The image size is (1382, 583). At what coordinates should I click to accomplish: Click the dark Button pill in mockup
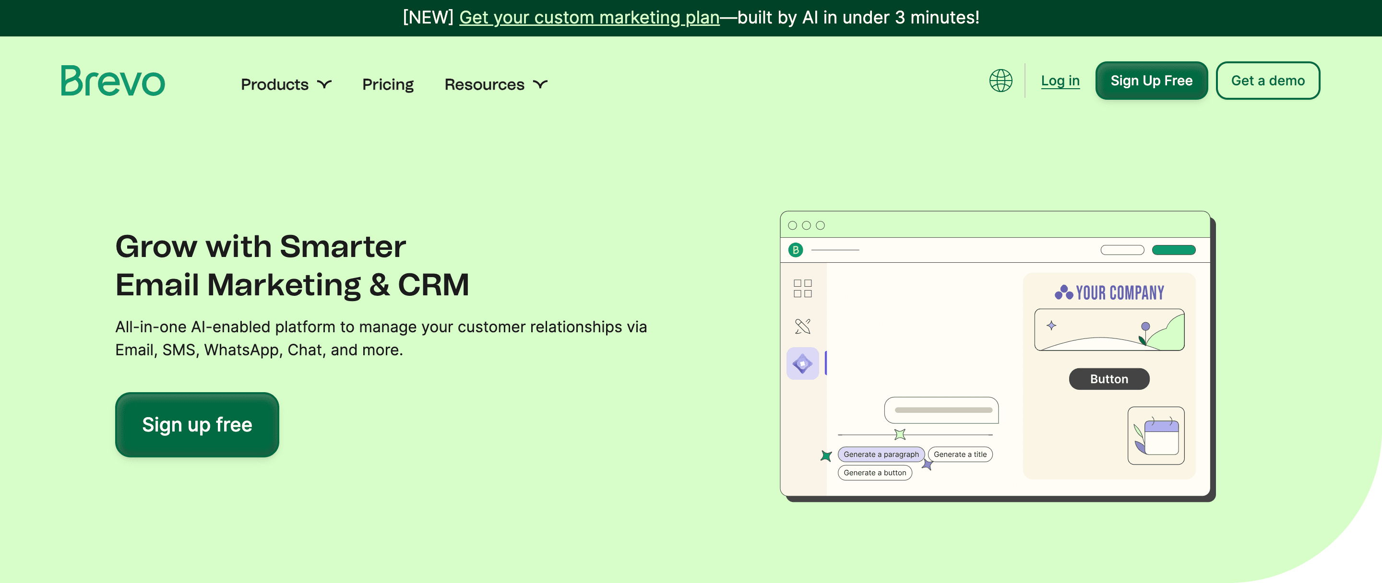click(x=1109, y=379)
